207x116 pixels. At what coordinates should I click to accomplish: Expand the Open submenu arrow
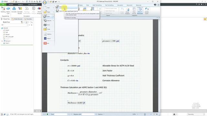click(x=53, y=12)
